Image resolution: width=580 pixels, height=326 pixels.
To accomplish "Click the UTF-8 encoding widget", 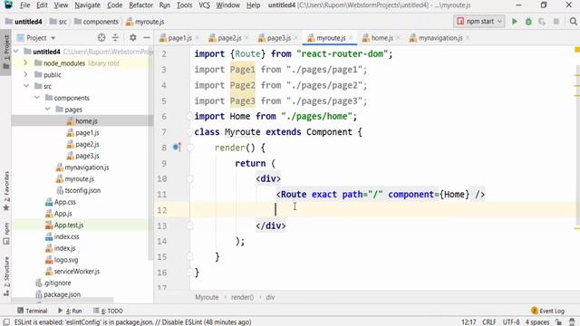I will [x=511, y=322].
